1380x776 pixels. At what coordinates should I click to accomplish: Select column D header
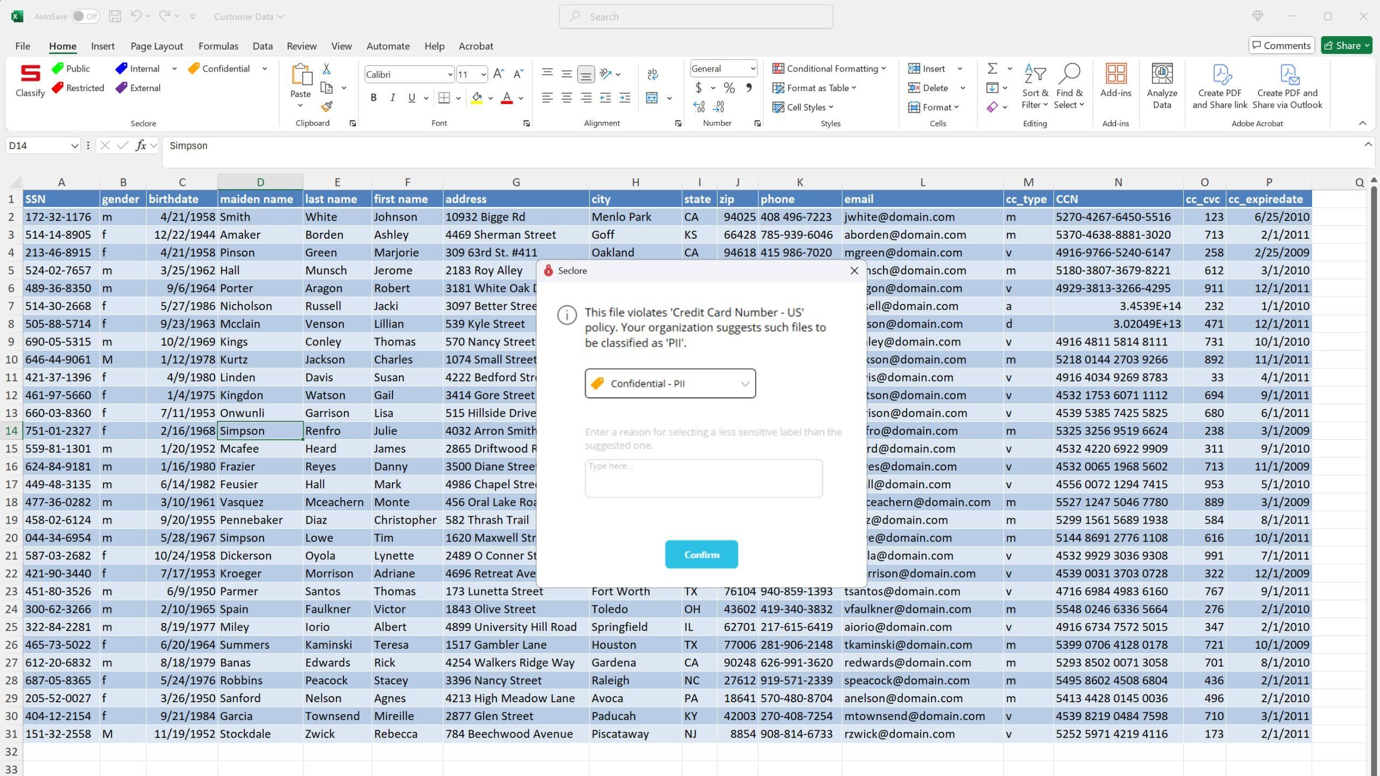click(260, 182)
